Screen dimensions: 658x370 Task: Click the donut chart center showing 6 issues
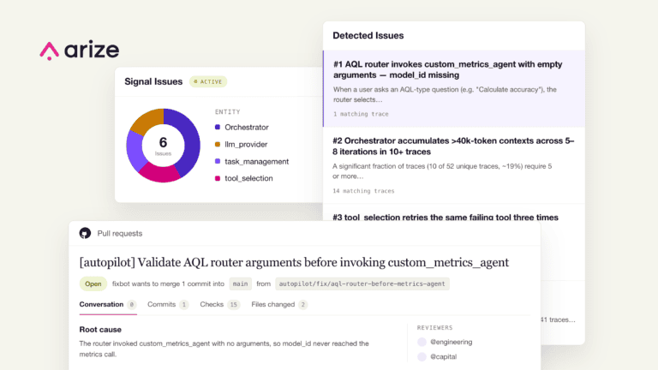pos(164,145)
